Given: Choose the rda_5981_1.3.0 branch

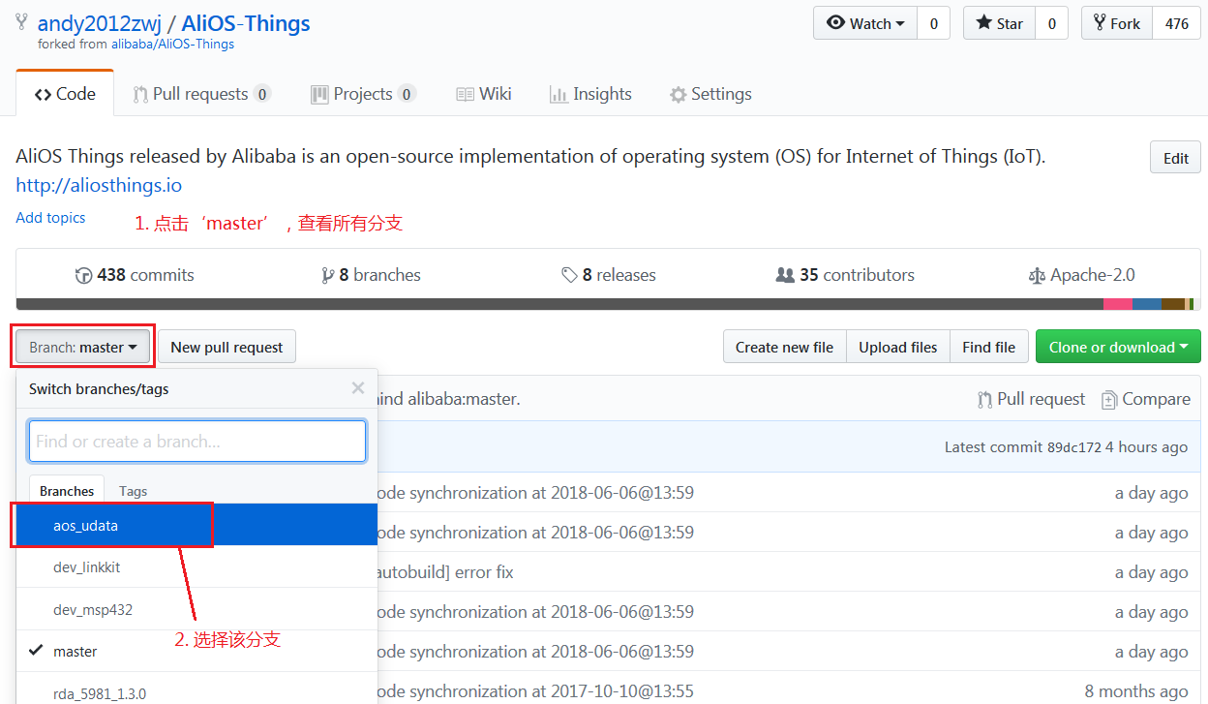Looking at the screenshot, I should [196, 689].
